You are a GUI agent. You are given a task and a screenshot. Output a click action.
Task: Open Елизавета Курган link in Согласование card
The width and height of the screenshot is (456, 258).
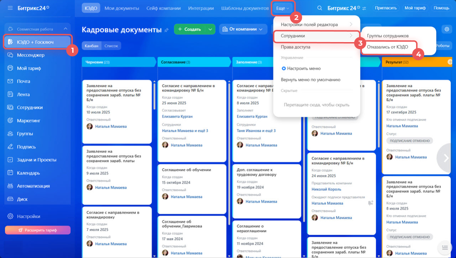177,117
